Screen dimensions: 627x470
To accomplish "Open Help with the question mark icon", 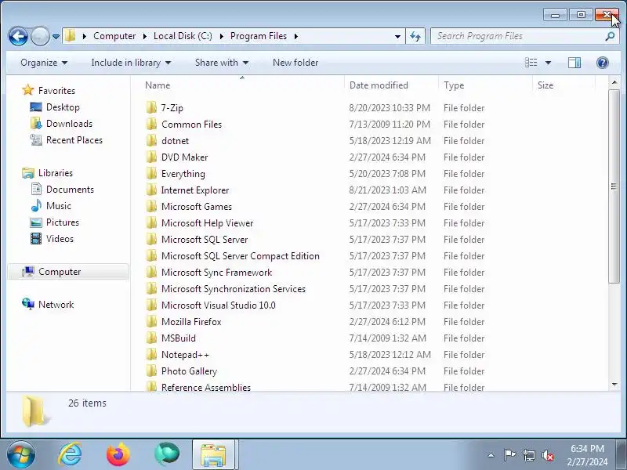I will click(602, 63).
